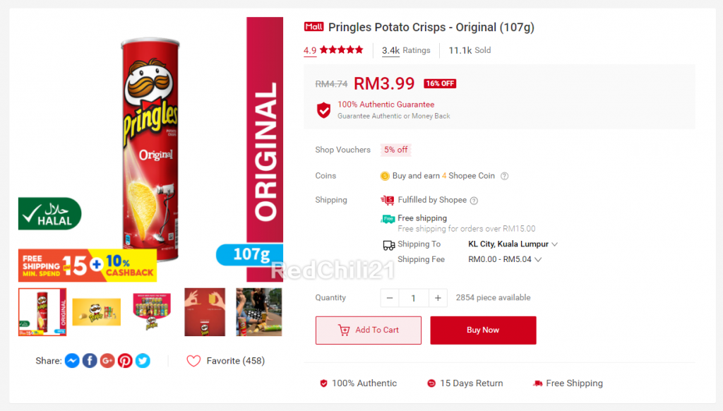This screenshot has height=411, width=723.
Task: Click the Favorite heart icon
Action: click(193, 361)
